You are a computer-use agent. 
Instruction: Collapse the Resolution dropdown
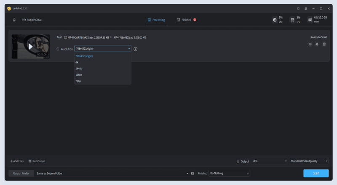[x=129, y=49]
